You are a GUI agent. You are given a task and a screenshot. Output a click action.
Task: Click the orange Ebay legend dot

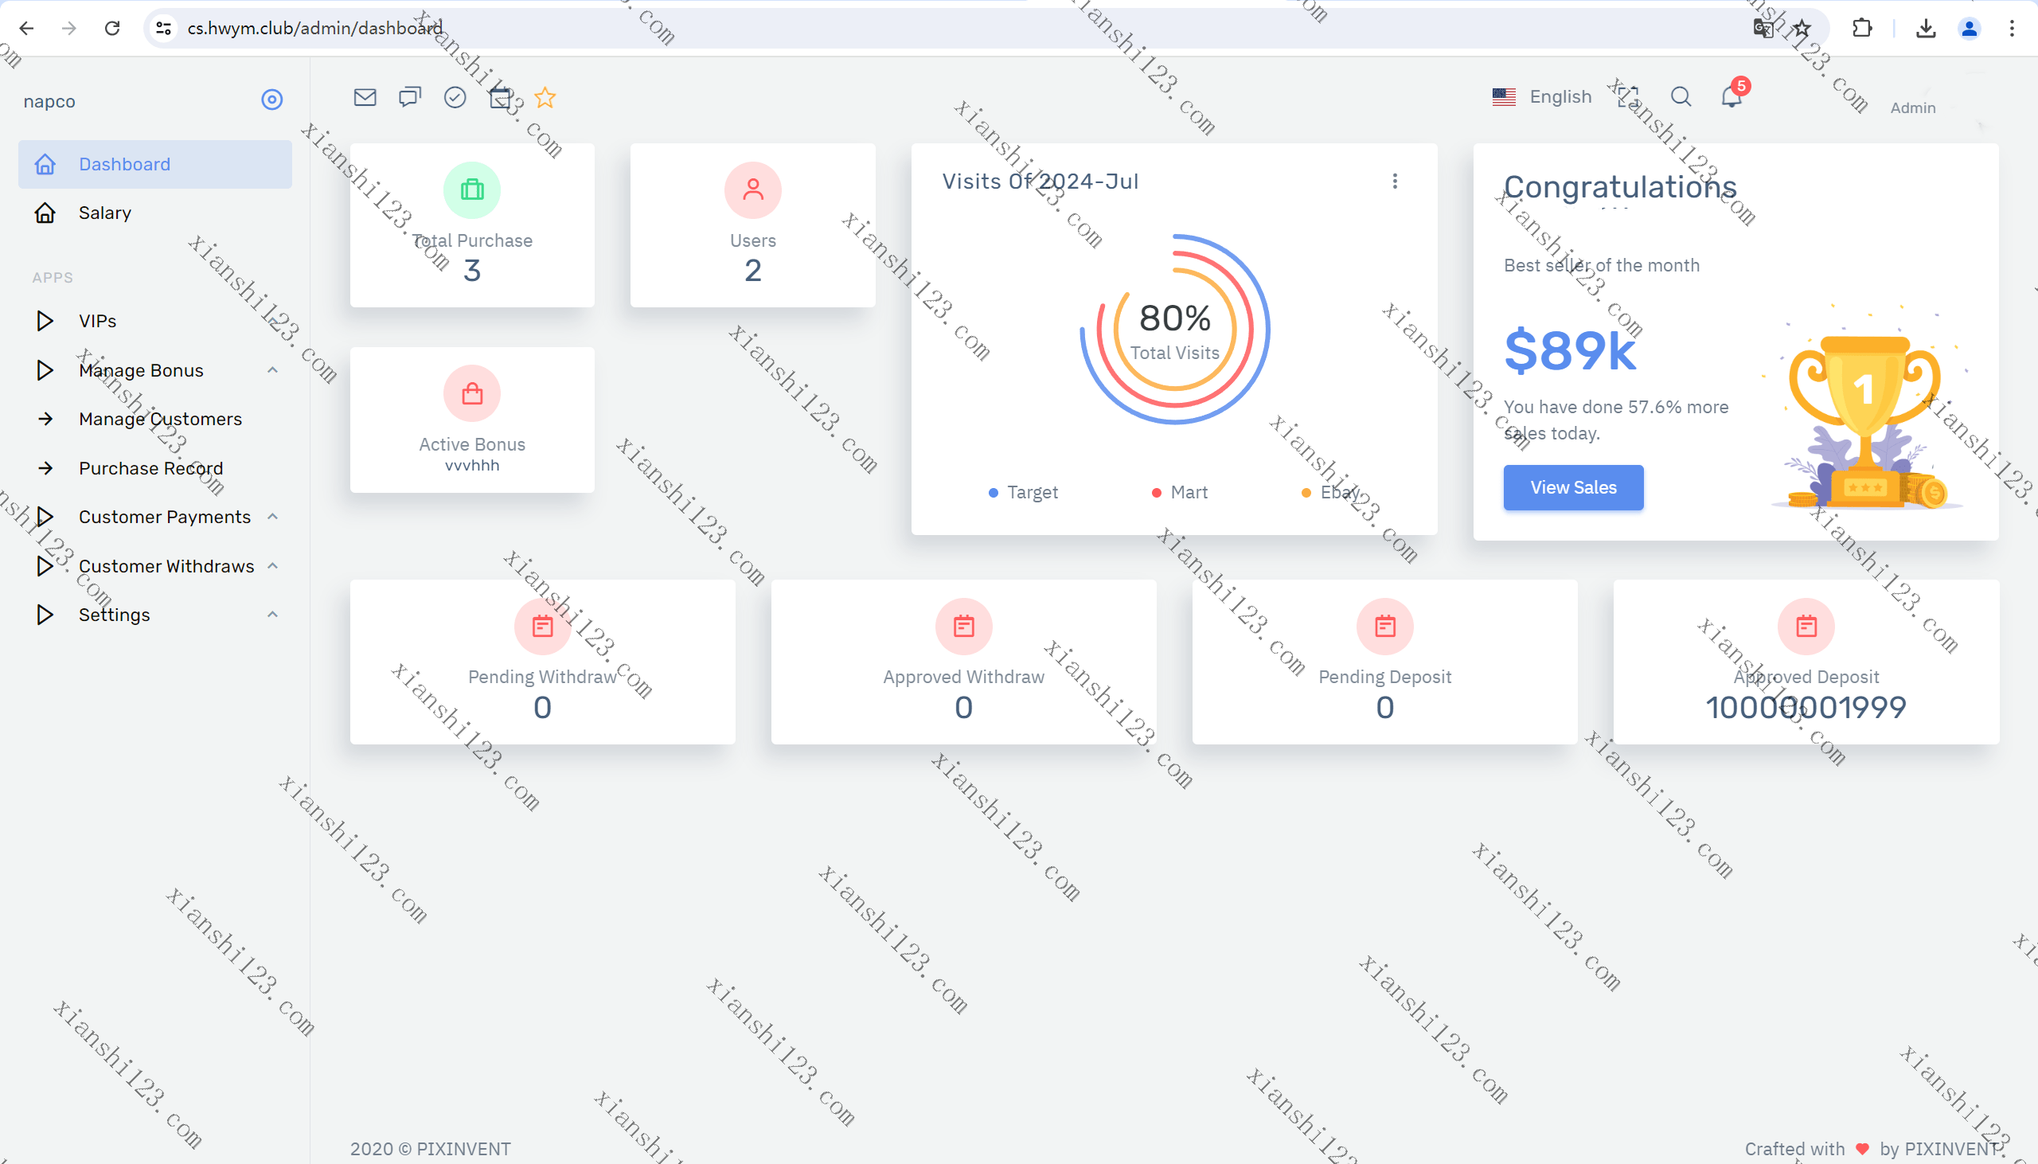pos(1305,493)
